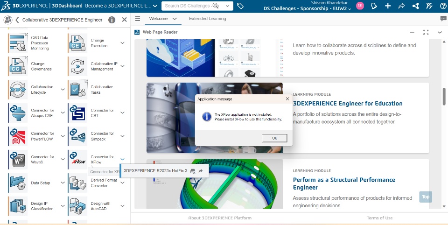This screenshot has width=448, height=225.
Task: Open DS Challenges Sponsorship platform dropdown
Action: point(307,8)
